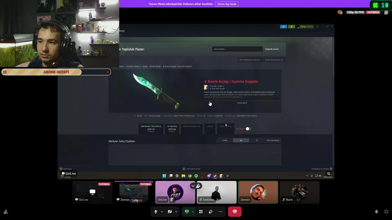Click the streamer avatar next to '720p 30 FPS'
The width and height of the screenshot is (392, 220).
(340, 12)
